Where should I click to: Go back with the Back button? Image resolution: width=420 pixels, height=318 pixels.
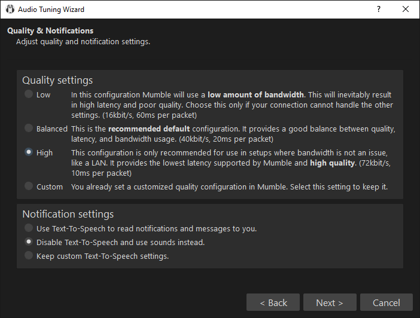tap(273, 302)
